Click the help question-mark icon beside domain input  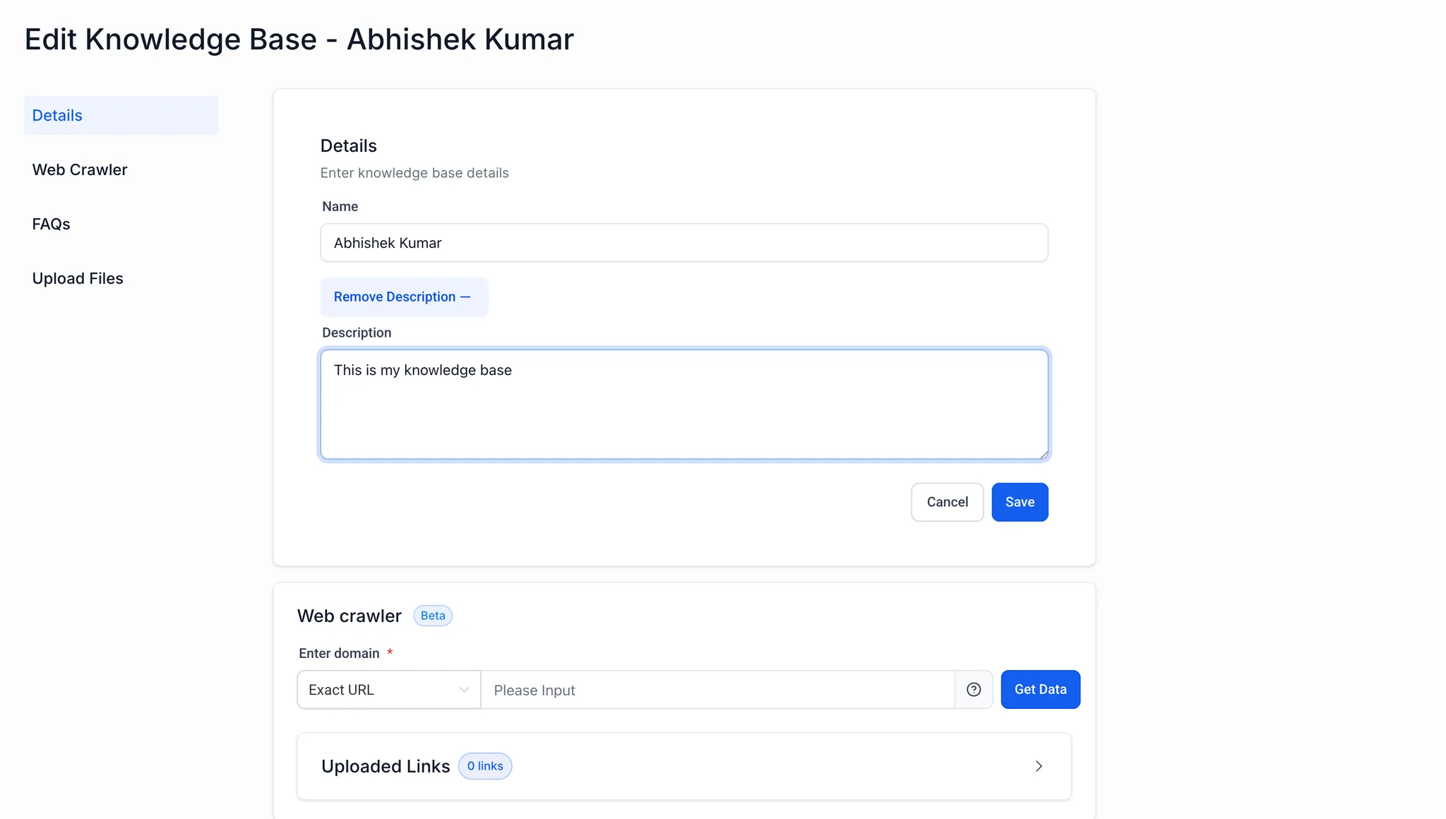974,690
